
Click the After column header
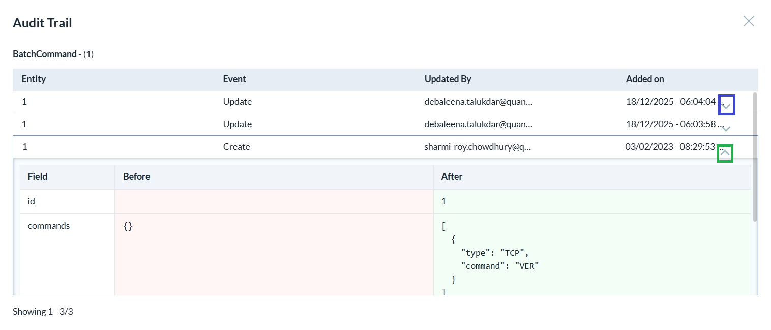tap(451, 176)
